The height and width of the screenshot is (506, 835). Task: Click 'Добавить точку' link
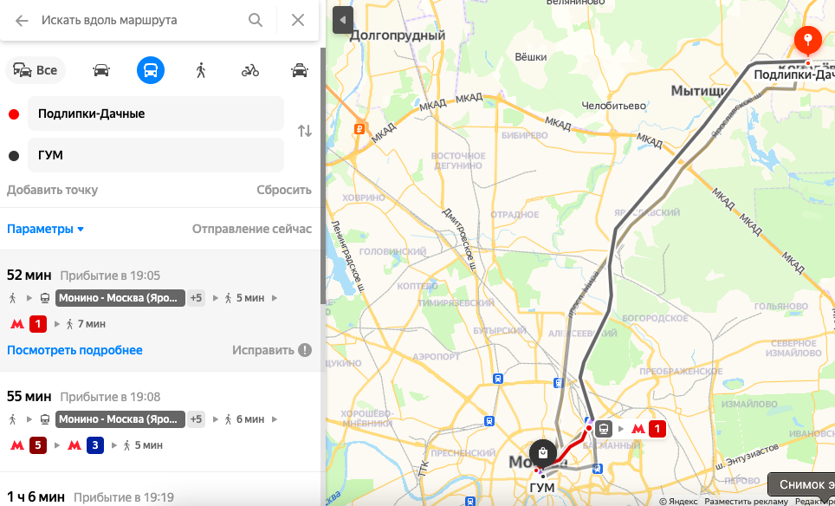[x=52, y=190]
